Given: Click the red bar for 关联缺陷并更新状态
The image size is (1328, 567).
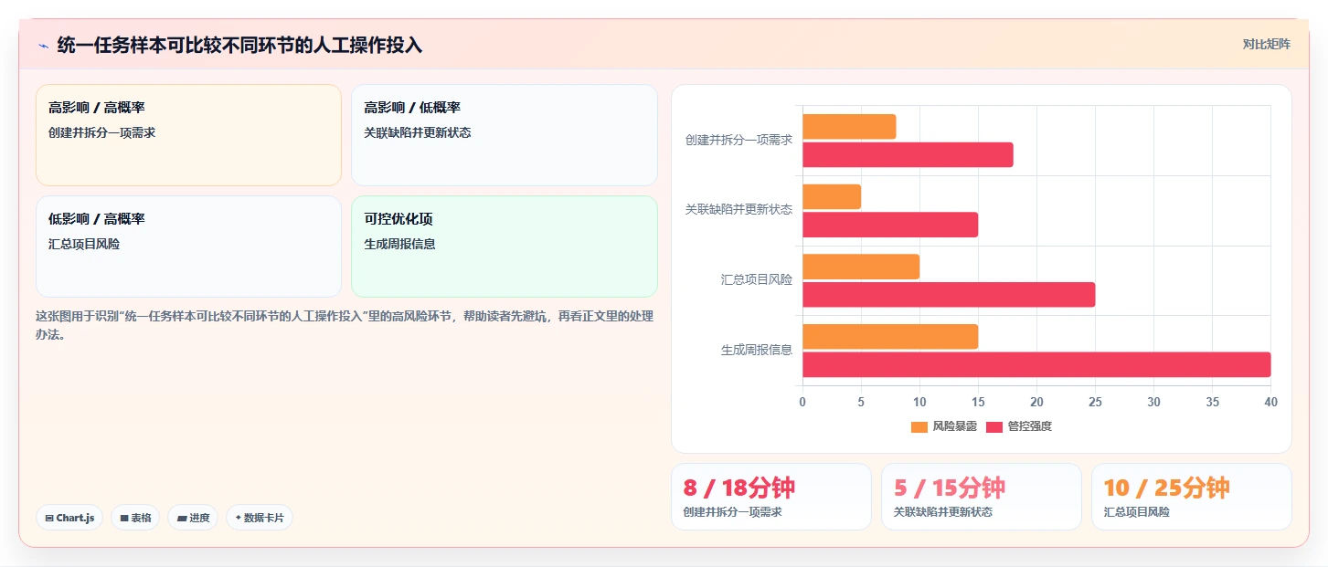Looking at the screenshot, I should pos(890,225).
